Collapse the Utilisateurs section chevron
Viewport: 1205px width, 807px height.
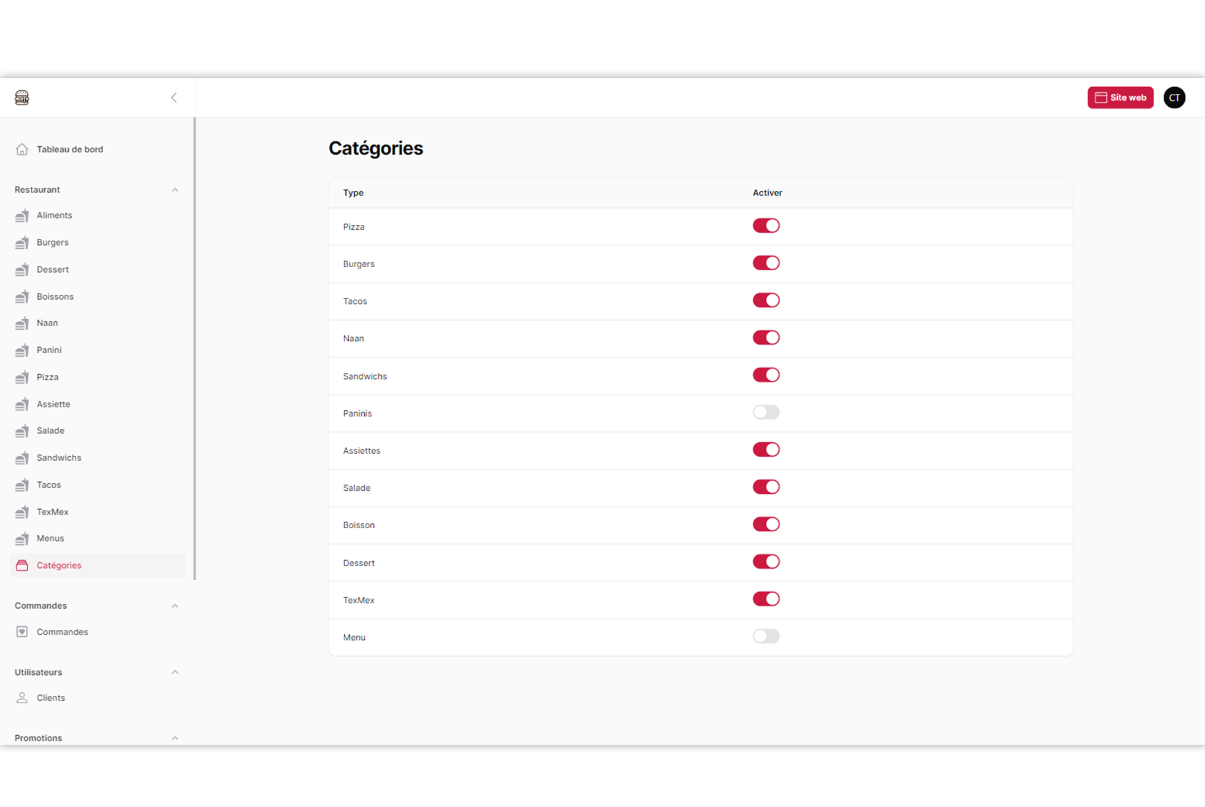click(x=175, y=672)
